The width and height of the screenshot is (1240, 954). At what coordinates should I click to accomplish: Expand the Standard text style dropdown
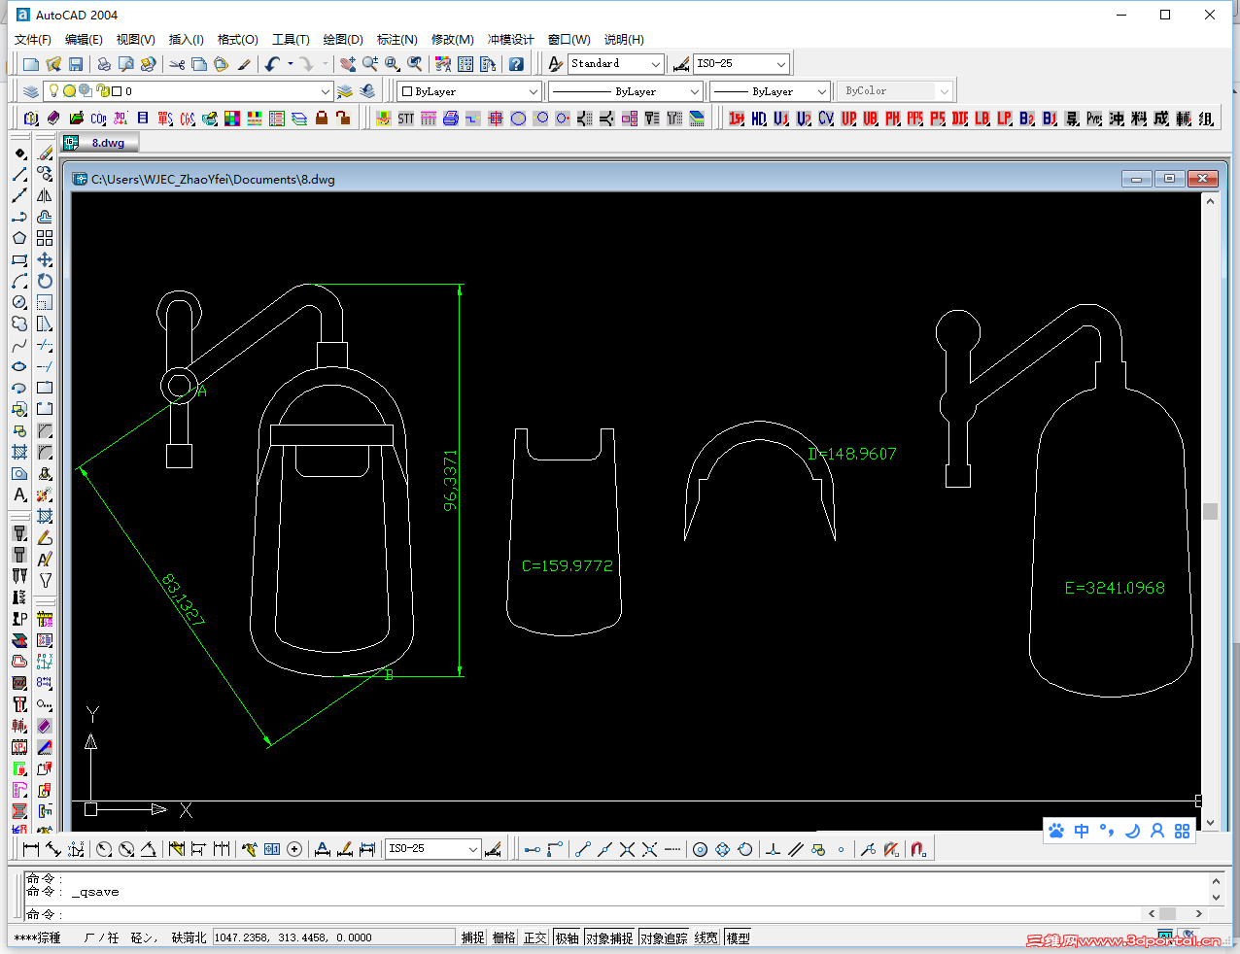(x=655, y=64)
